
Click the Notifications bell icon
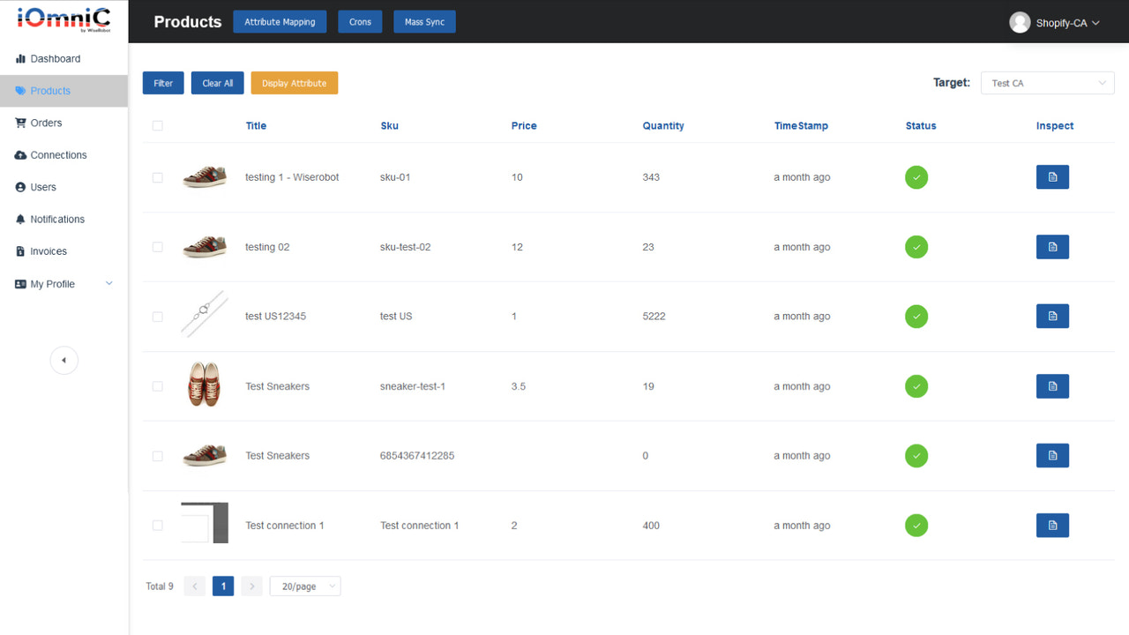pyautogui.click(x=19, y=219)
